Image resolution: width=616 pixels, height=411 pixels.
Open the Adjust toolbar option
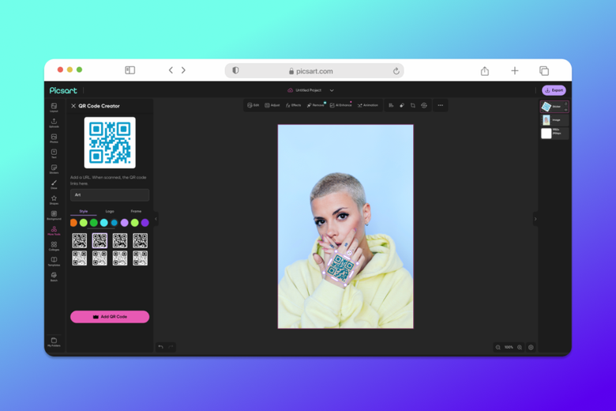coord(272,105)
